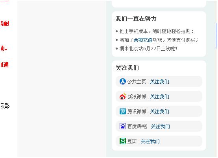Click the 关注我们 section heading
Screen dimensions: 218x158
(127, 68)
